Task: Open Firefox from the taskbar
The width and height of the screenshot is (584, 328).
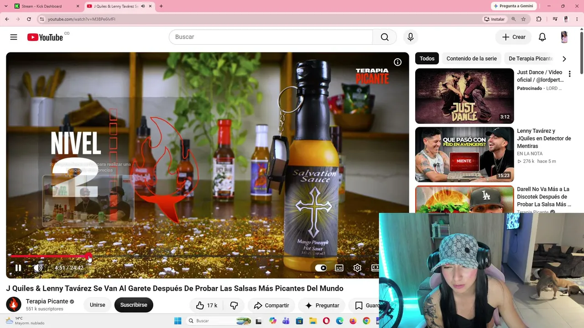Action: pyautogui.click(x=353, y=321)
